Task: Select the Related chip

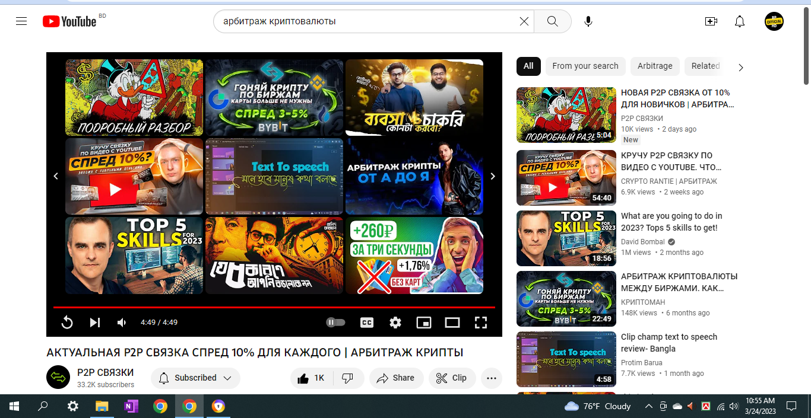Action: click(x=705, y=66)
